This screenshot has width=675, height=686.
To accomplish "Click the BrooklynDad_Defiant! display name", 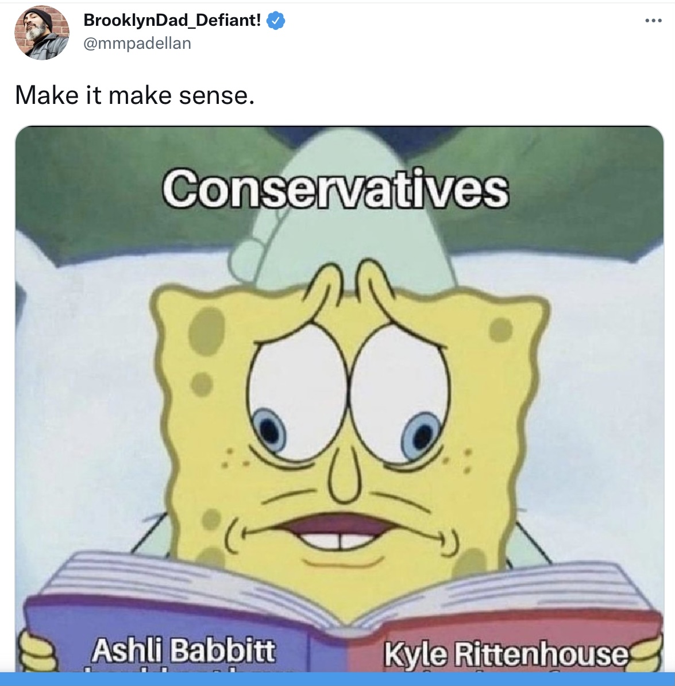I will click(172, 20).
